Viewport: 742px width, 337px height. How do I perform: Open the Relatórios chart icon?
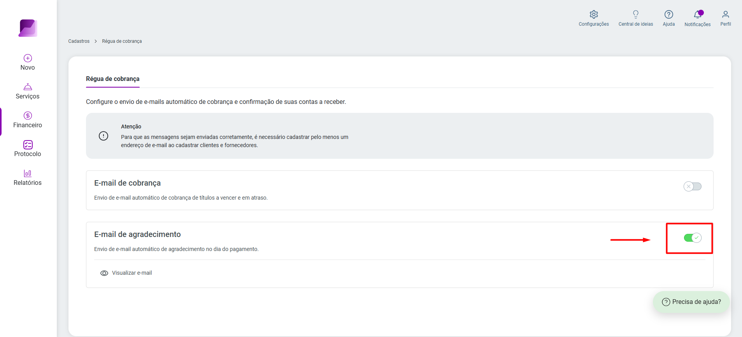pos(28,173)
